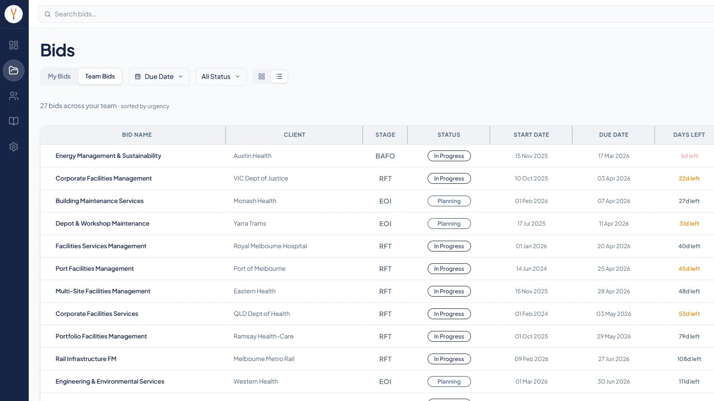The width and height of the screenshot is (714, 401).
Task: Sort by START DATE column header
Action: [531, 135]
